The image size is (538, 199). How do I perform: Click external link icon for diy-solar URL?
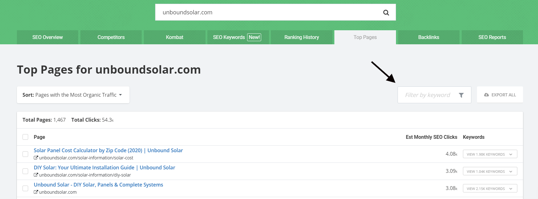pos(36,175)
